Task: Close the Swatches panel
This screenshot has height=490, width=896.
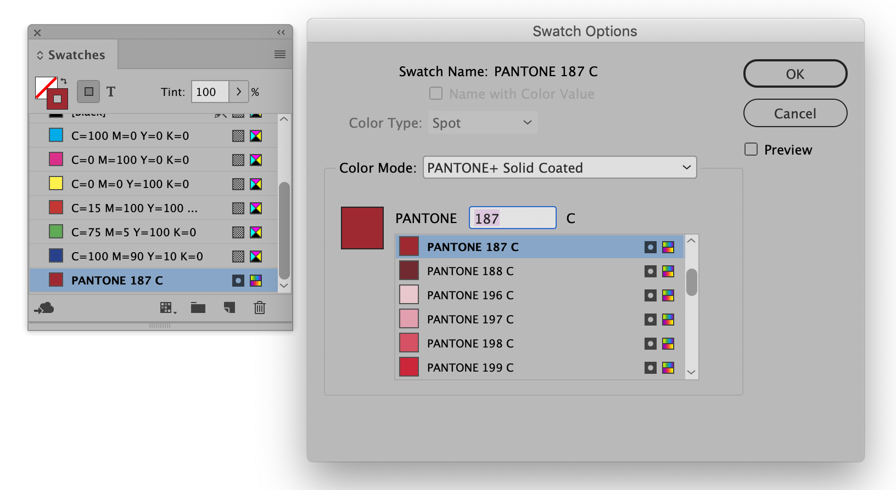Action: [37, 33]
